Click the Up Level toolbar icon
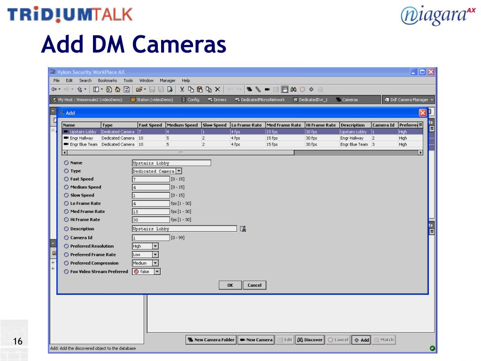Image resolution: width=481 pixels, height=361 pixels. pos(80,89)
